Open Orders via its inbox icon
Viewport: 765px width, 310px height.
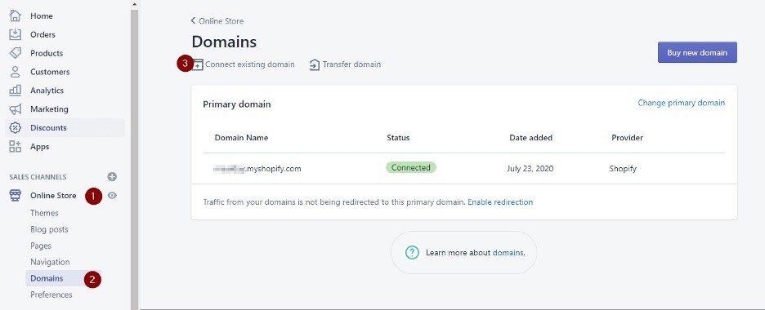tap(16, 34)
